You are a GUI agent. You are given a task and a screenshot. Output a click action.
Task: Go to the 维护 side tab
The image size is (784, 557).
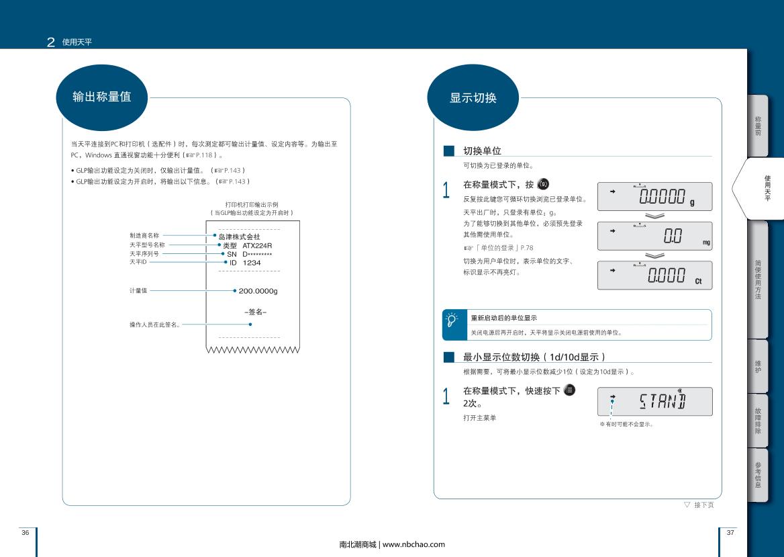pos(758,368)
